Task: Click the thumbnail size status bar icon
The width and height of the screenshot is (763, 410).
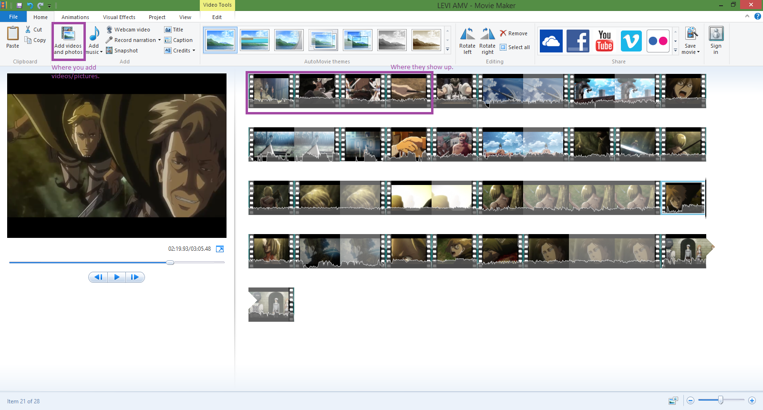Action: [x=673, y=401]
